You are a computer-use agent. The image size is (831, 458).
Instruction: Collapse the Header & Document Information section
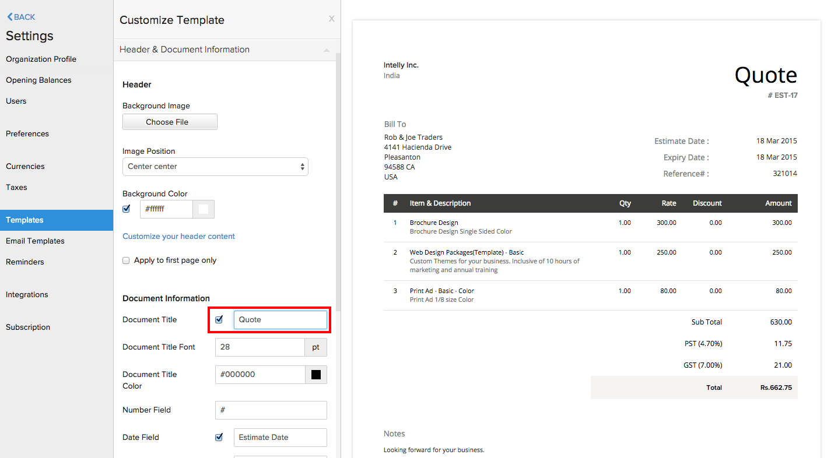coord(327,50)
